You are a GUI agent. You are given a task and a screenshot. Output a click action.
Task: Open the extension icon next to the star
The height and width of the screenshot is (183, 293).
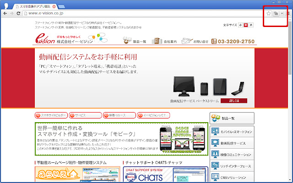[x=276, y=13]
